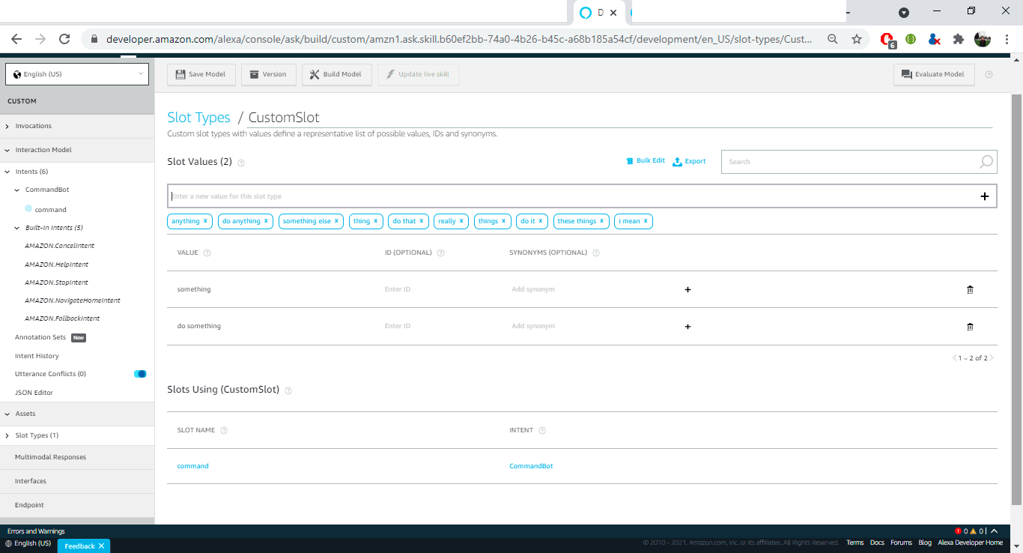Screen dimensions: 1023x553
Task: Open help icon next to Evaluate Model
Action: coord(989,75)
